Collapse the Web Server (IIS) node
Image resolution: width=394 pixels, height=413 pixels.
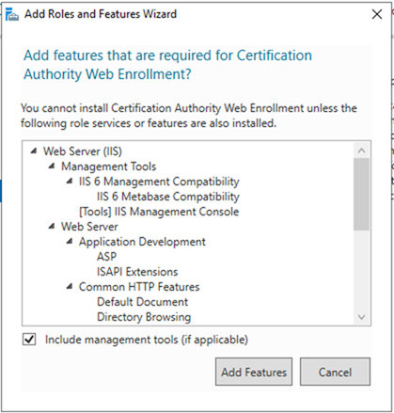coord(34,151)
